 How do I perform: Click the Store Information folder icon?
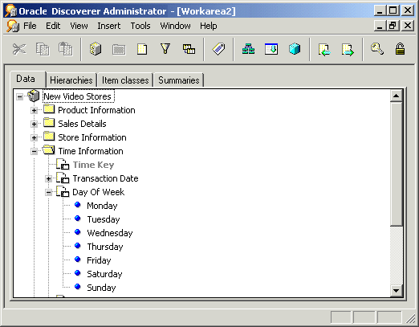point(49,137)
